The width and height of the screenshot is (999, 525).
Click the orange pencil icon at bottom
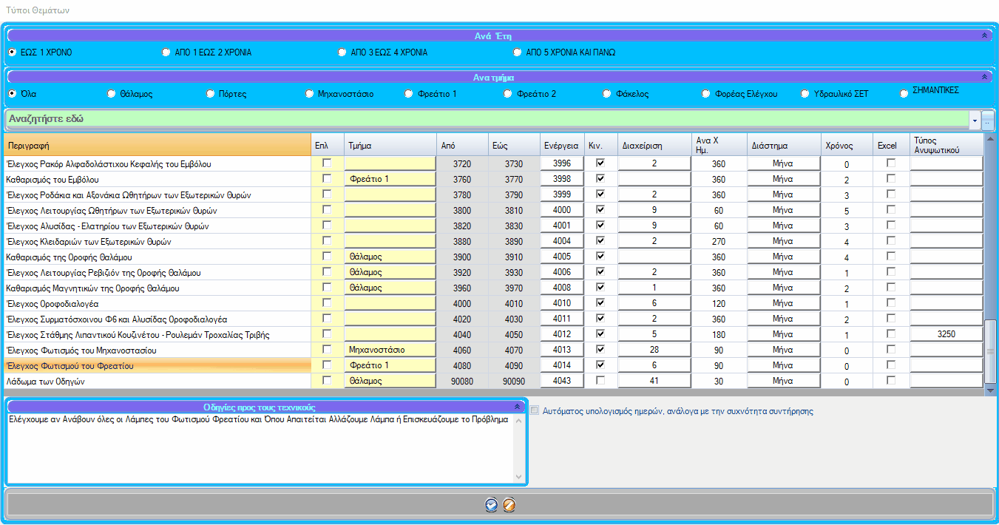point(509,505)
